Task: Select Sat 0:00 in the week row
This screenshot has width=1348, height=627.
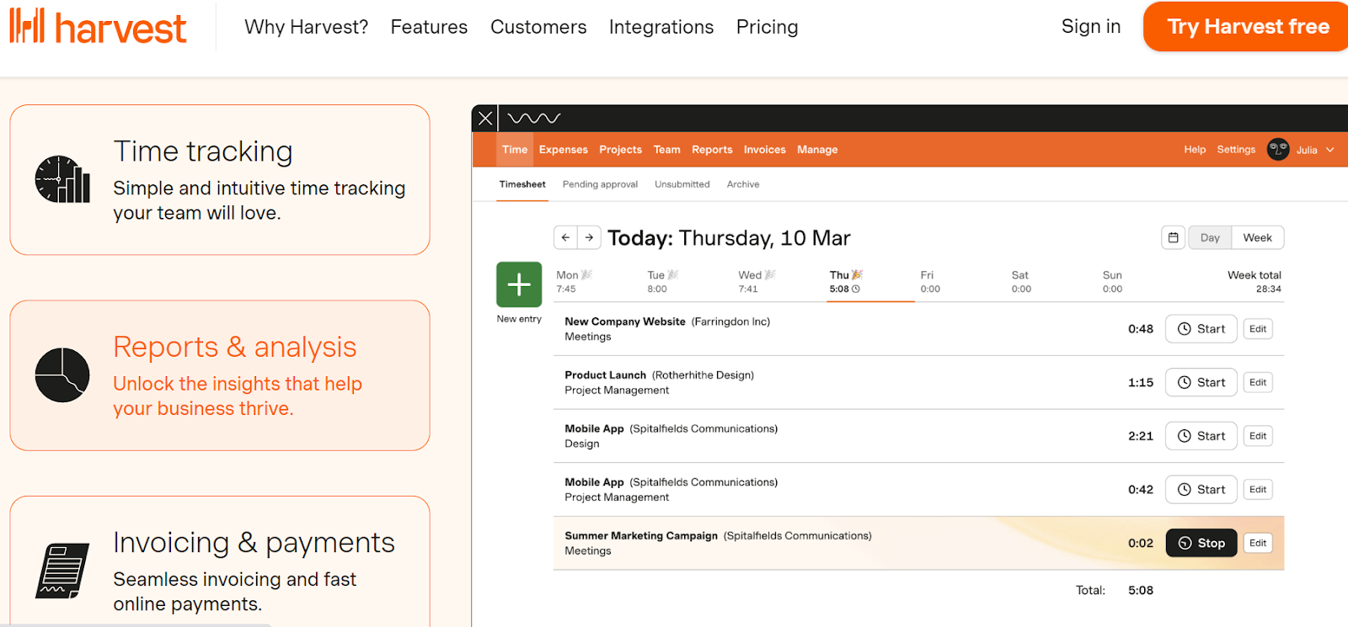Action: click(1021, 282)
